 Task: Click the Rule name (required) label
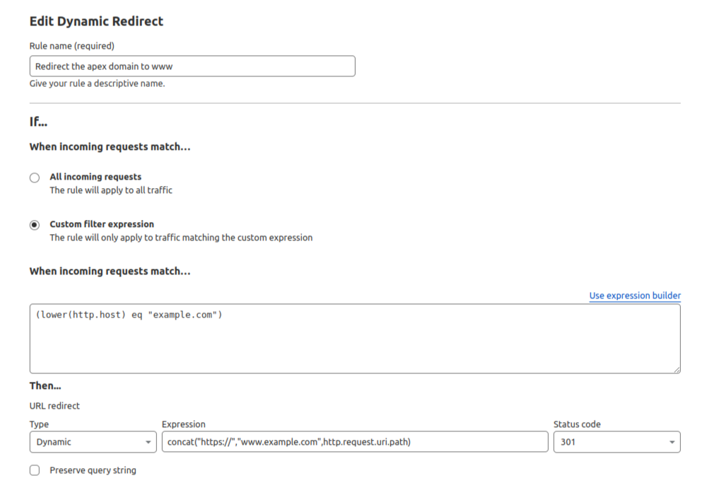point(71,46)
